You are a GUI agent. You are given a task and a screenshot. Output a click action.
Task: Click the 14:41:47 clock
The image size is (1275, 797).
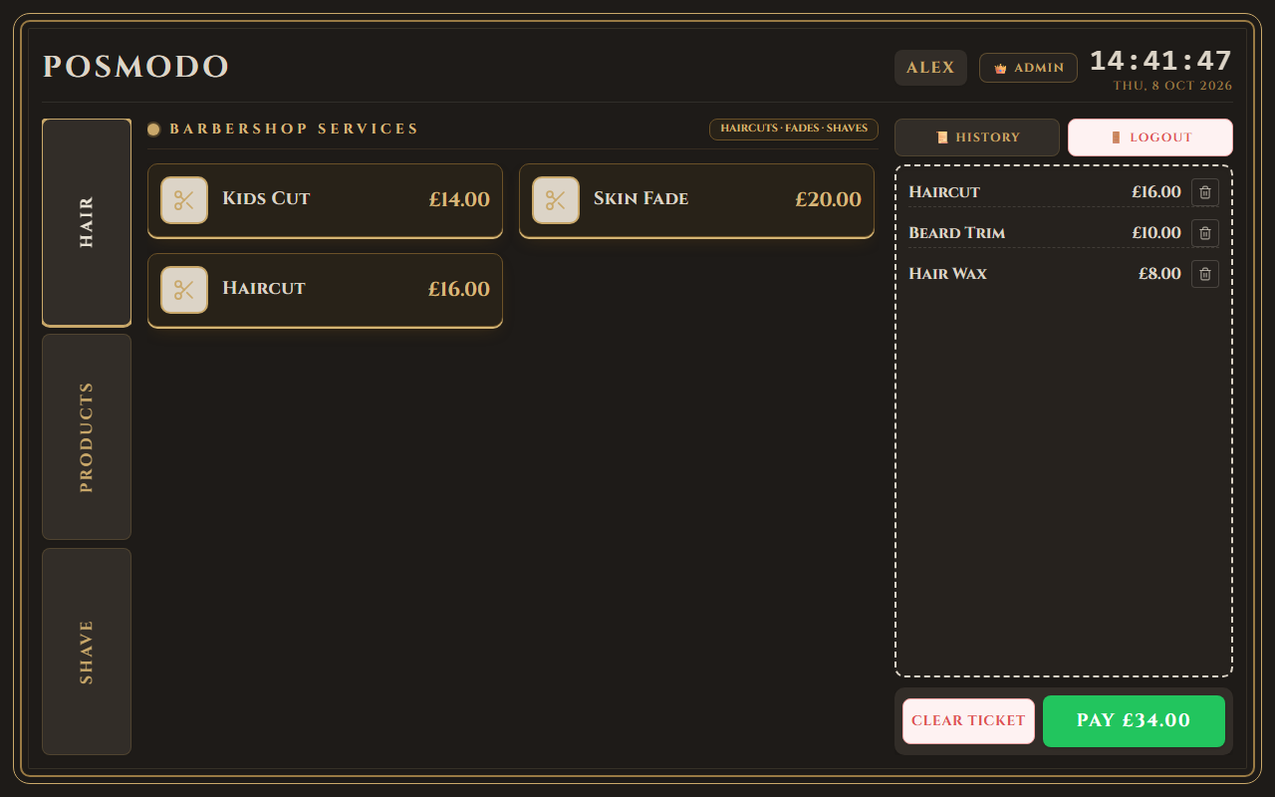pos(1161,61)
